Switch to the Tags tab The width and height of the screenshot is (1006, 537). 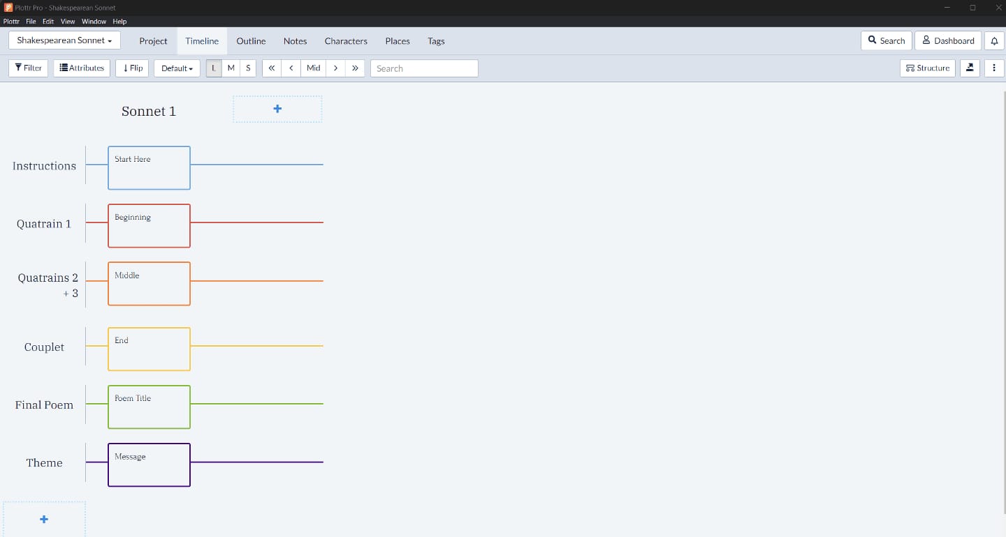436,41
